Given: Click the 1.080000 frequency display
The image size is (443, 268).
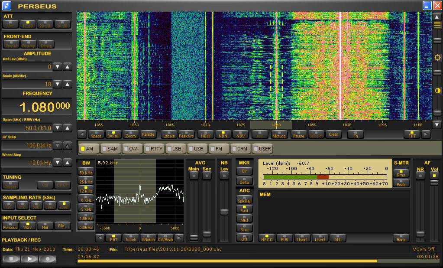Looking at the screenshot, I should tap(37, 106).
